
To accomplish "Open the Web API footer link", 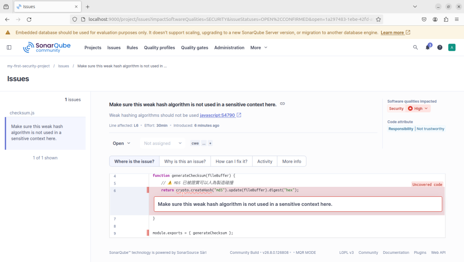I will tap(438, 252).
